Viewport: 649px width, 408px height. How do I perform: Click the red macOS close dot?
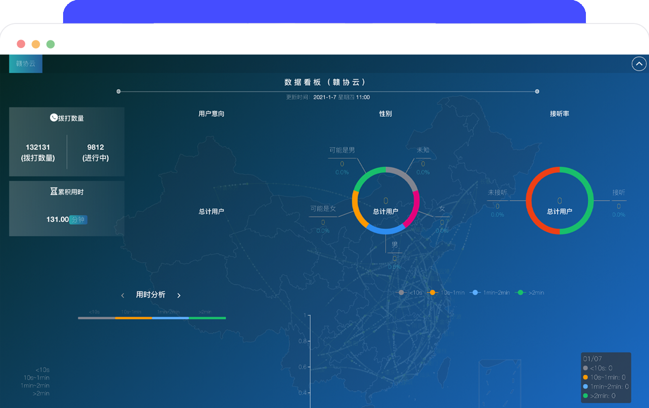(x=21, y=44)
